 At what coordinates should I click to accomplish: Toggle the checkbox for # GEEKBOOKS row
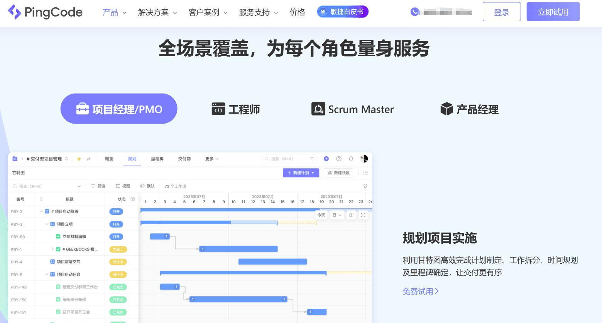[x=58, y=249]
